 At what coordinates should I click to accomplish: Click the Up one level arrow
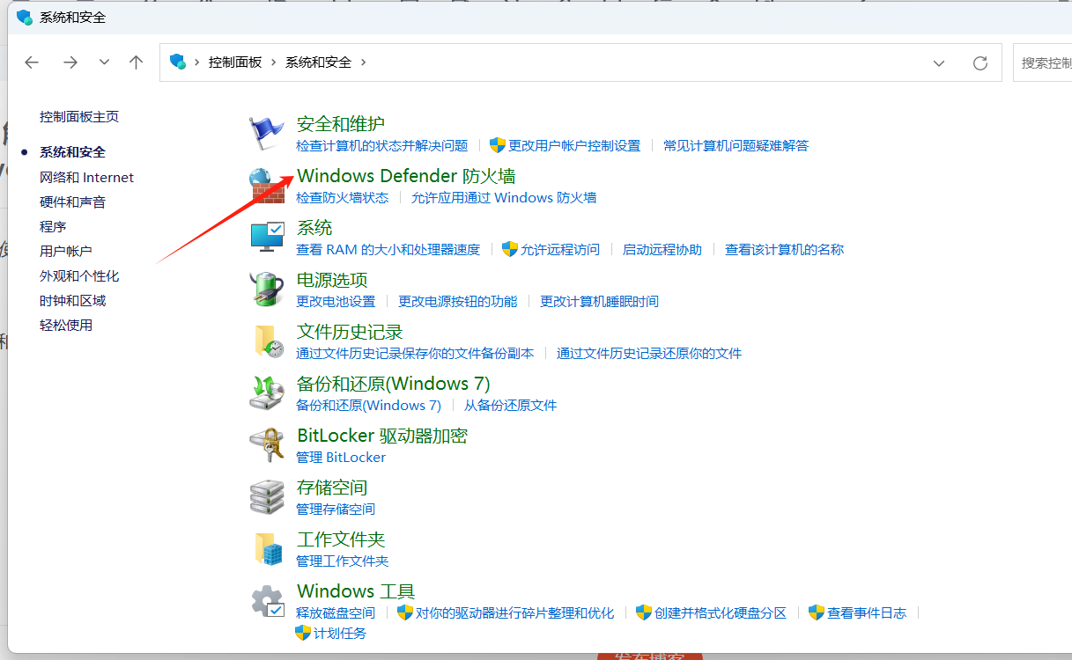(x=136, y=62)
